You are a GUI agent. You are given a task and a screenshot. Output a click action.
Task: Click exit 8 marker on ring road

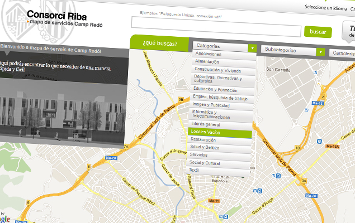click(x=89, y=167)
